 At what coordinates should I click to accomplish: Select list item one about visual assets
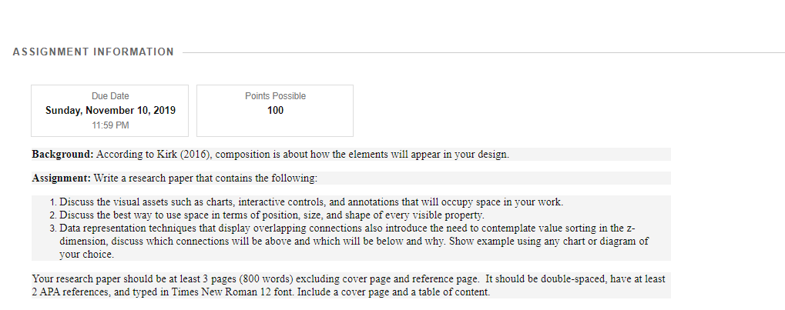coord(311,202)
